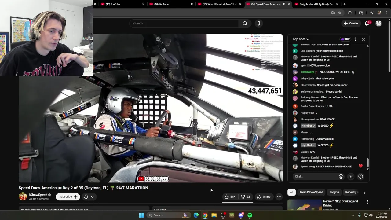Click the Super Chat purchase icon
This screenshot has width=391, height=220.
[351, 177]
